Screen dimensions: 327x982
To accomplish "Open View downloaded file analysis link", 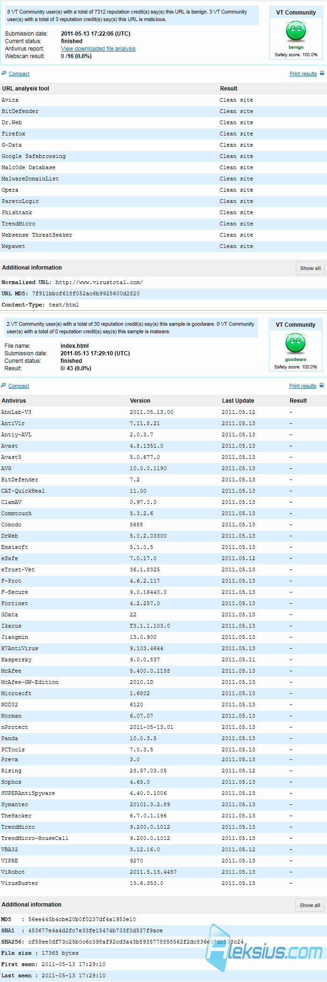I will click(98, 49).
